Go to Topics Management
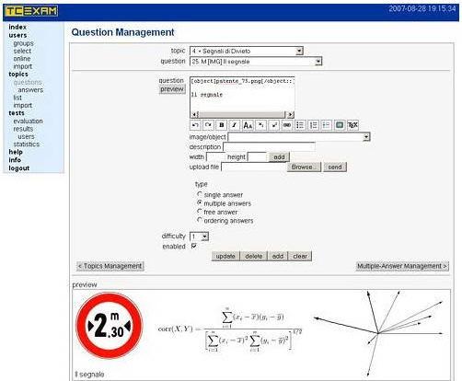The height and width of the screenshot is (381, 462). click(110, 266)
